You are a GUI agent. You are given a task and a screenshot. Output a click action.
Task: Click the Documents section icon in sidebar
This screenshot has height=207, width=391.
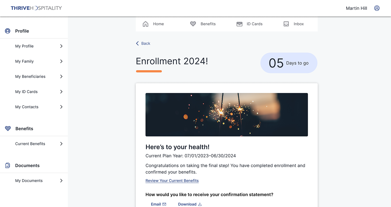8,166
